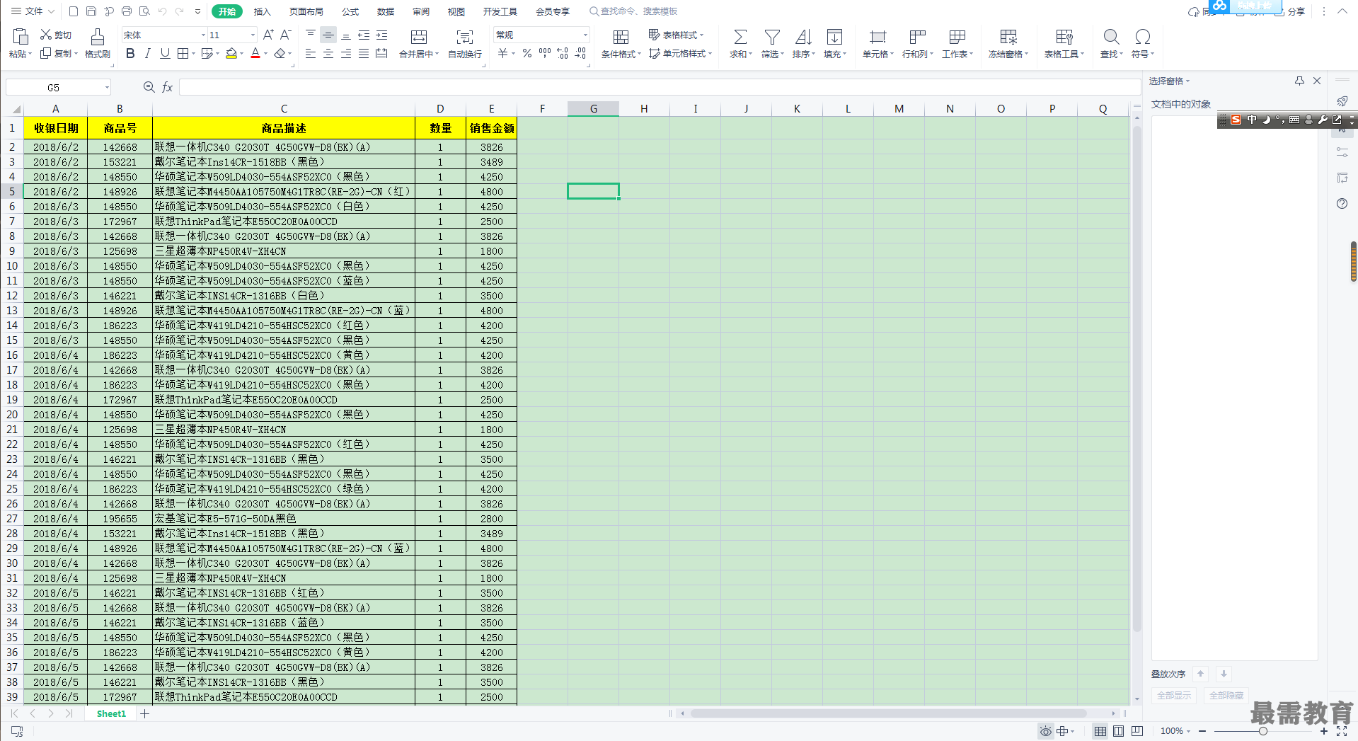Click the increase font size icon
The height and width of the screenshot is (741, 1358).
coord(268,35)
